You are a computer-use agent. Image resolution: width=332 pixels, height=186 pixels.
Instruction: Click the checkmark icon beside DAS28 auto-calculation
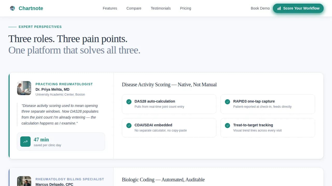(x=129, y=102)
